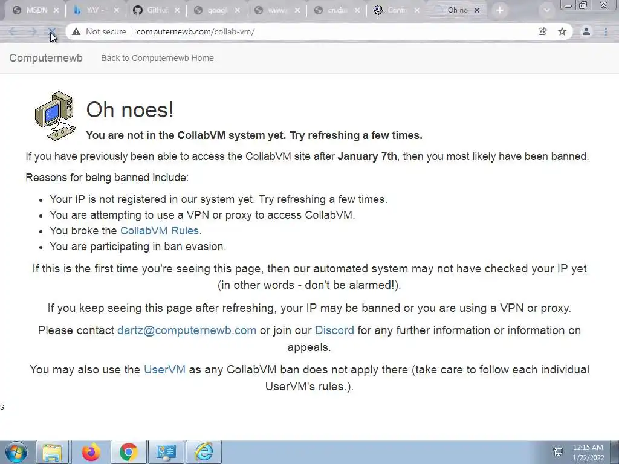Share this page icon

[x=542, y=31]
